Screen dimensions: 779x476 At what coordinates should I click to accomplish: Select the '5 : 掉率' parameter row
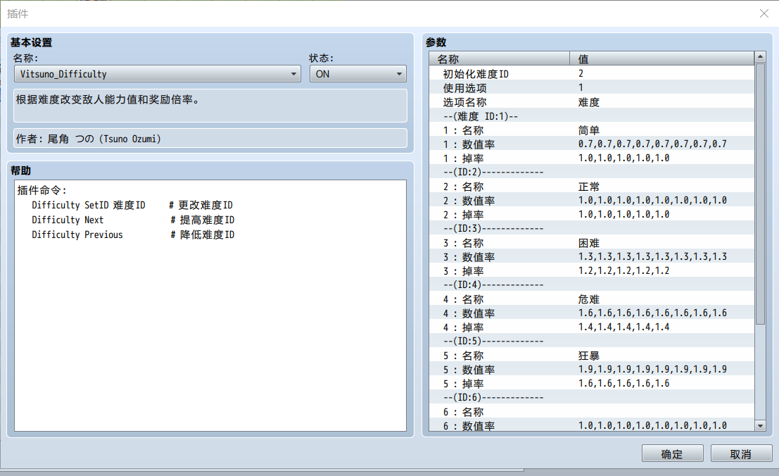click(x=592, y=384)
